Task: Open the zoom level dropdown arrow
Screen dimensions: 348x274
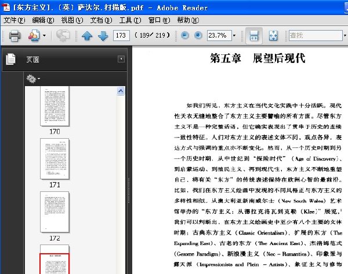Action: click(234, 35)
